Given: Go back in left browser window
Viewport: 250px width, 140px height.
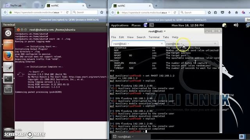Looking at the screenshot, I should pyautogui.click(x=5, y=12).
